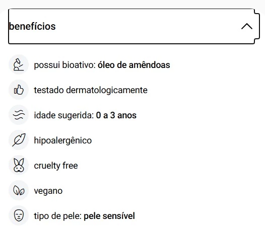Click the thumbs-up dermatologically tested icon
This screenshot has height=228, width=265.
click(19, 90)
